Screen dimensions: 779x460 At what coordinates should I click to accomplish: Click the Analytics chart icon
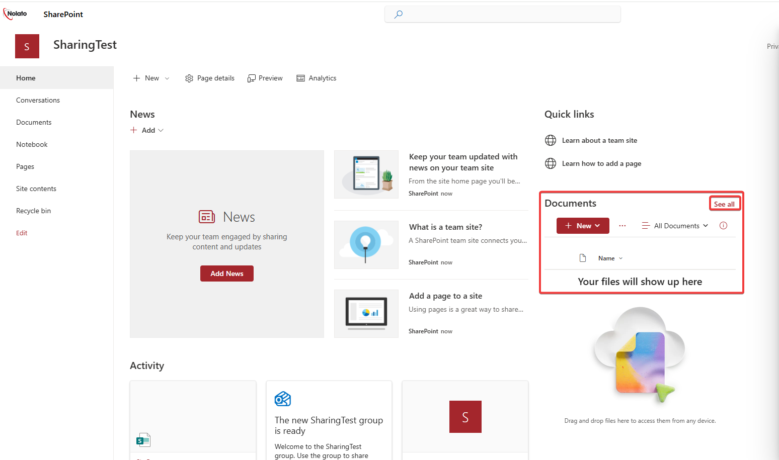point(301,78)
